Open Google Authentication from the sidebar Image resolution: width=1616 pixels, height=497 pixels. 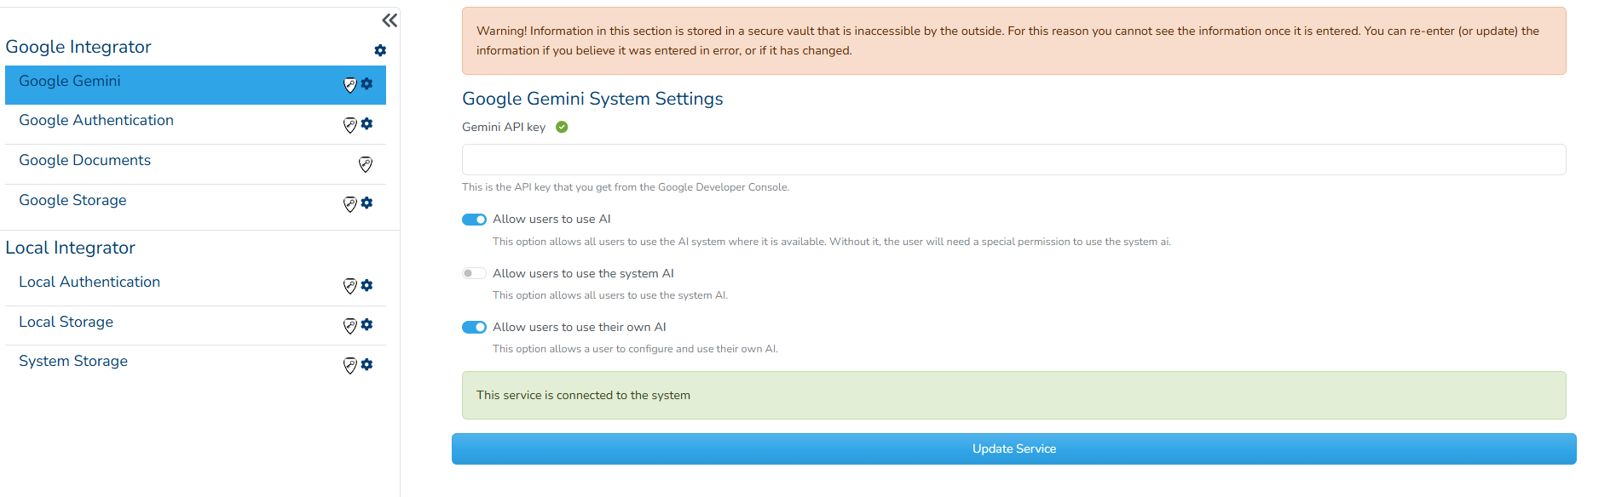[96, 121]
